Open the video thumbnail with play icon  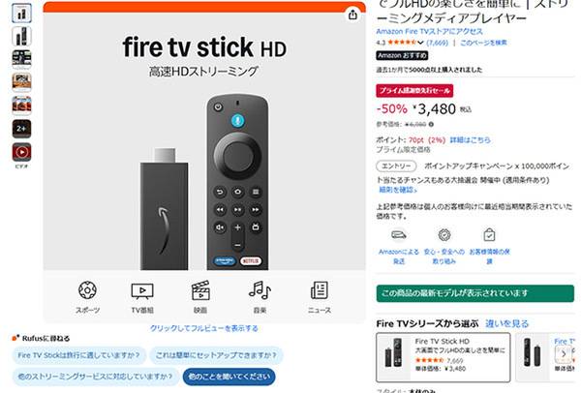tap(21, 152)
